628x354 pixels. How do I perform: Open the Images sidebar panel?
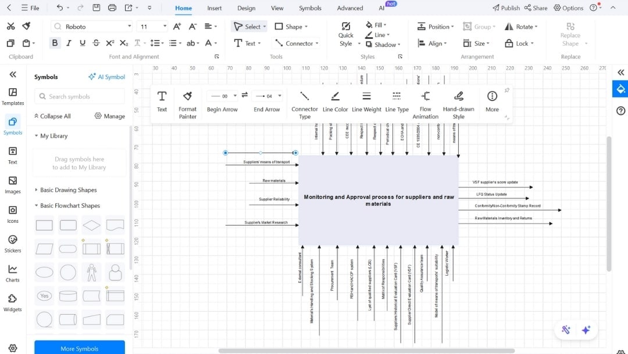click(x=13, y=185)
